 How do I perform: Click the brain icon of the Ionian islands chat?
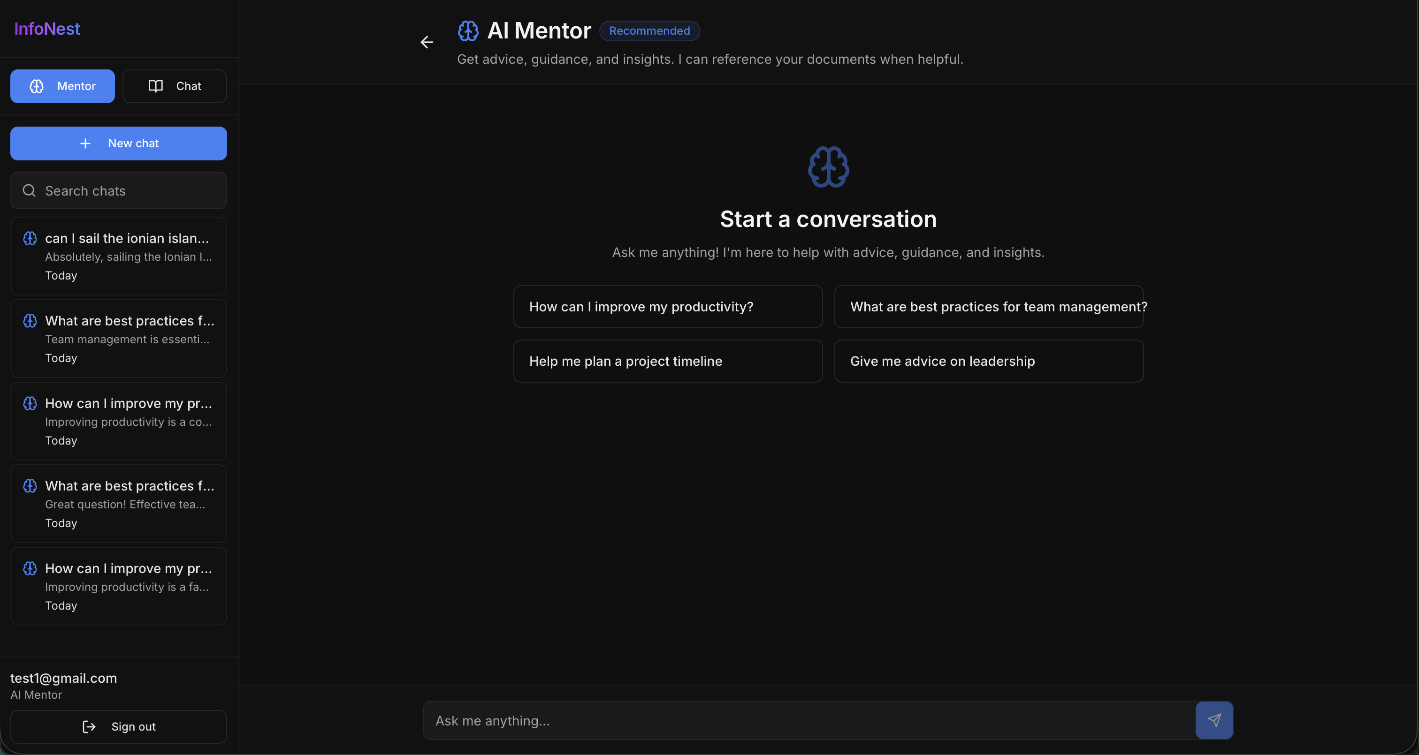point(31,238)
